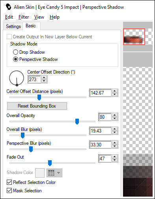
Task: Open the Filter menu
Action: coord(24,17)
